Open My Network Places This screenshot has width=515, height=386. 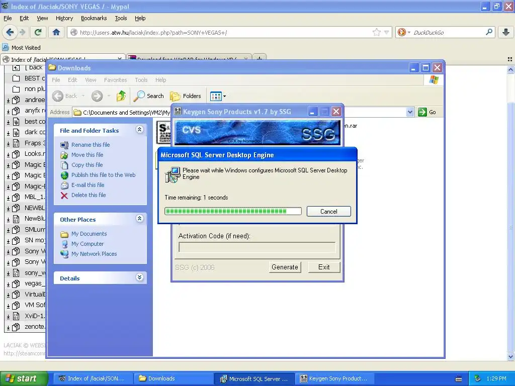point(94,254)
